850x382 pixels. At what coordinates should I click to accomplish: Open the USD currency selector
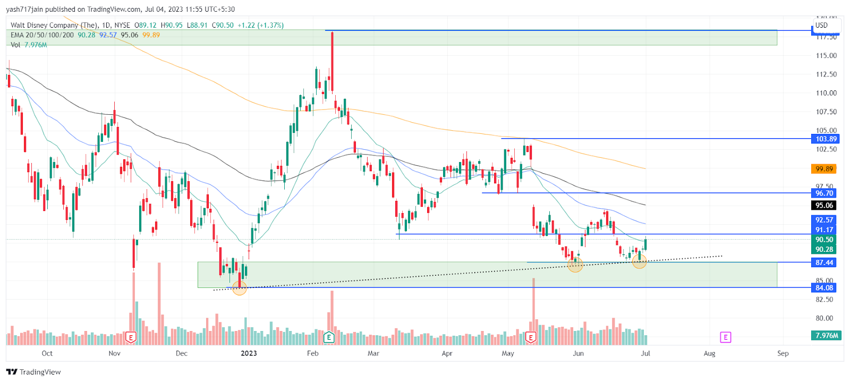coord(826,26)
